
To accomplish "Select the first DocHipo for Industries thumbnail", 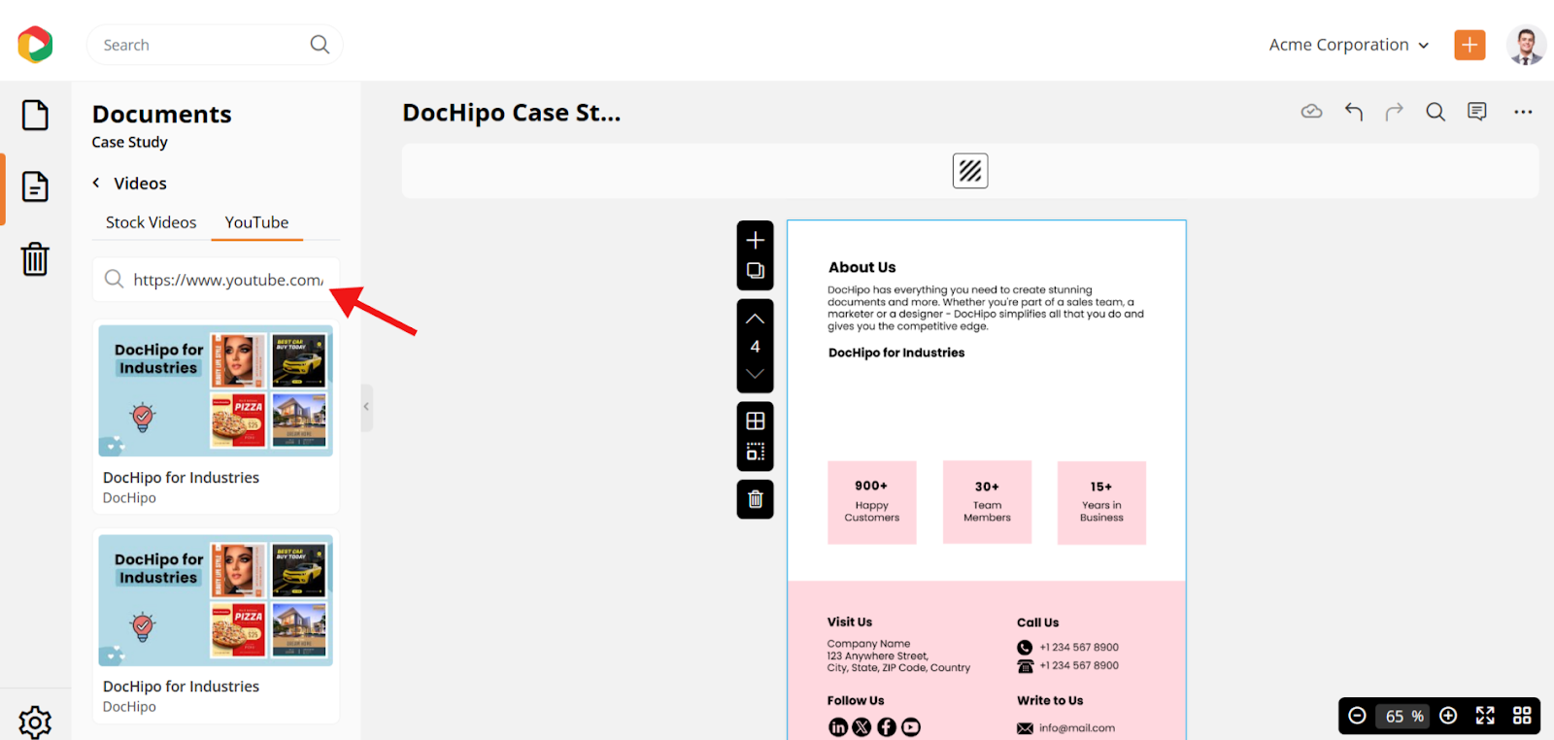I will click(x=216, y=390).
